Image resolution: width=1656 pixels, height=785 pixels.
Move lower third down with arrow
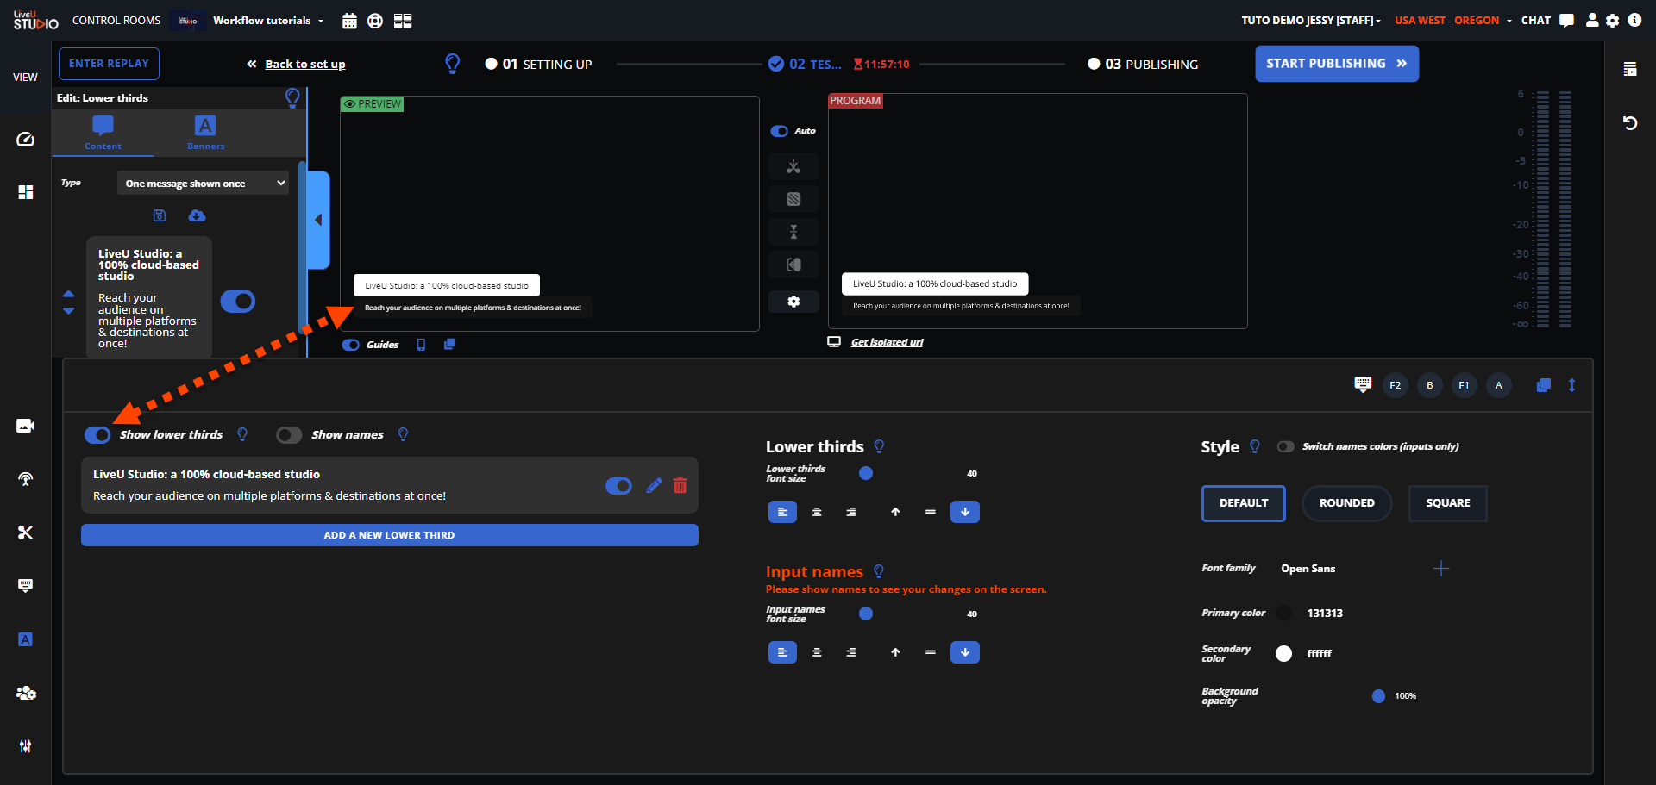click(69, 310)
